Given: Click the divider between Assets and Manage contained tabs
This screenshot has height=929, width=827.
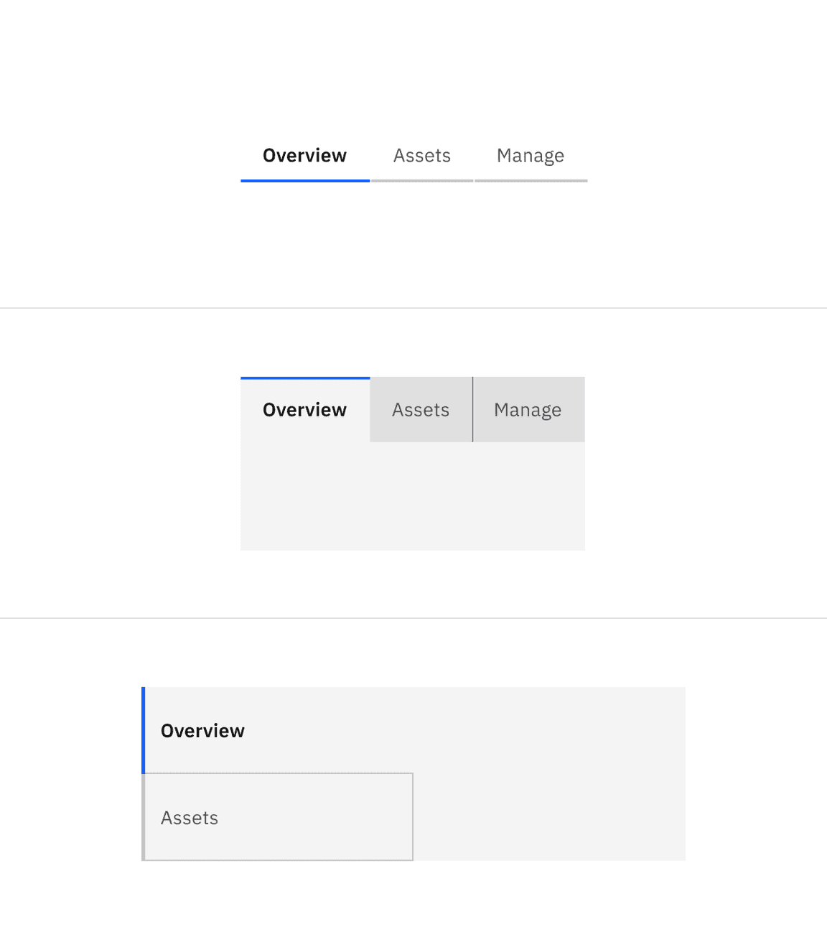Looking at the screenshot, I should [x=473, y=409].
